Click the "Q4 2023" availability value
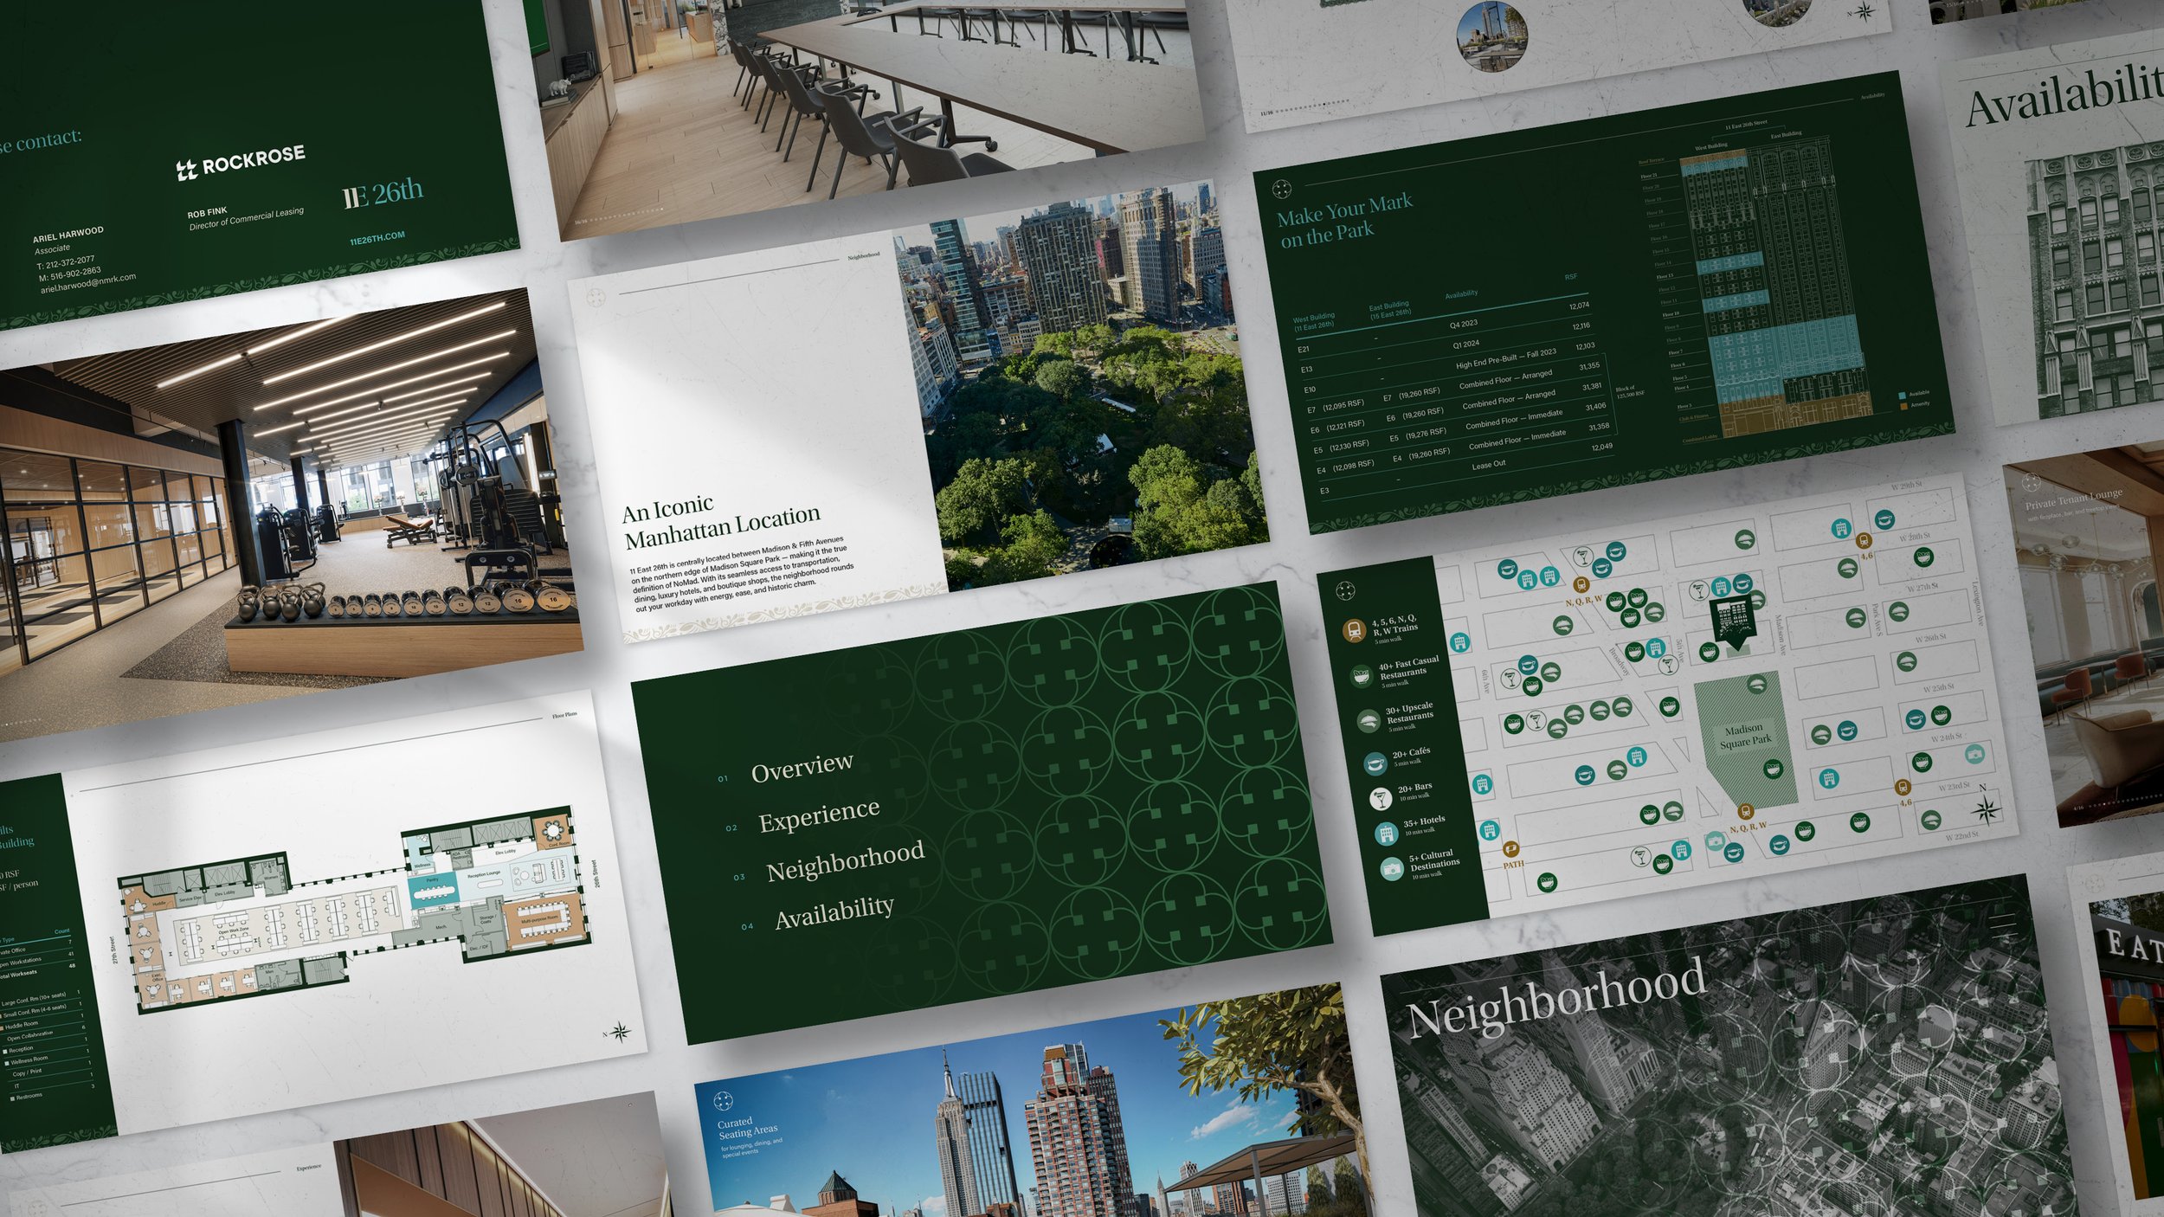 1464,324
